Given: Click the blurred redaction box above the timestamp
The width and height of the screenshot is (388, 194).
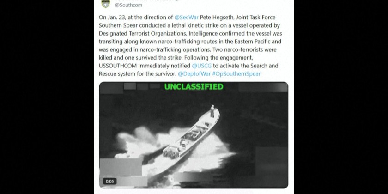Looking at the screenshot, I should click(x=121, y=167).
